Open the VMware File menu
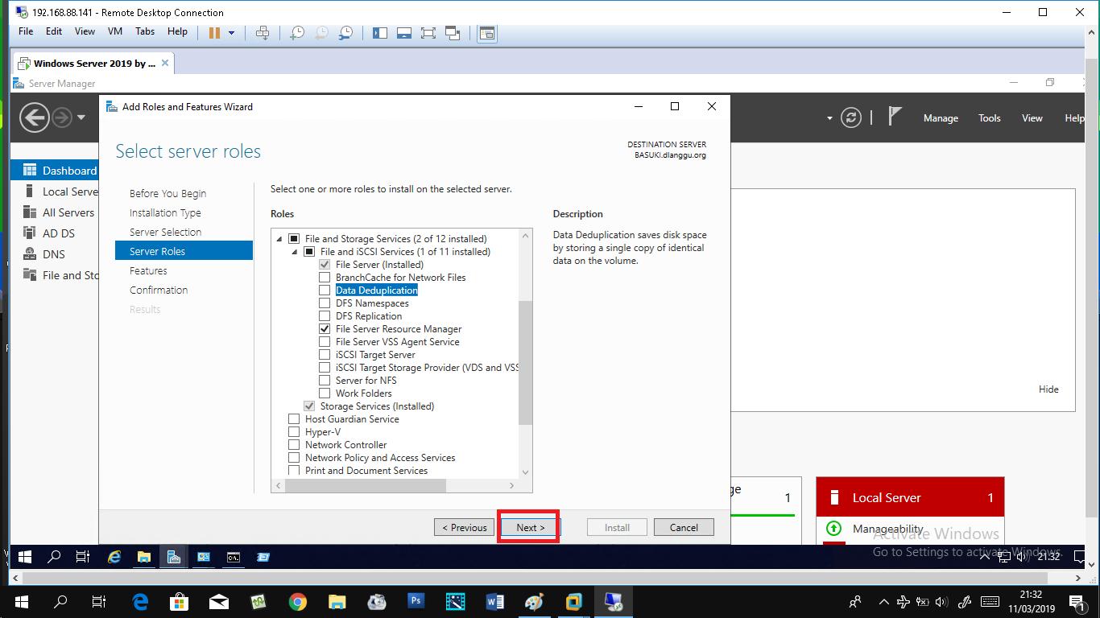This screenshot has width=1100, height=618. click(x=26, y=31)
